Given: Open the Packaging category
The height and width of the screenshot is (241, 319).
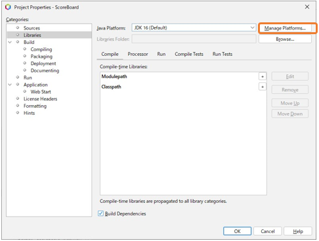Looking at the screenshot, I should [x=41, y=56].
